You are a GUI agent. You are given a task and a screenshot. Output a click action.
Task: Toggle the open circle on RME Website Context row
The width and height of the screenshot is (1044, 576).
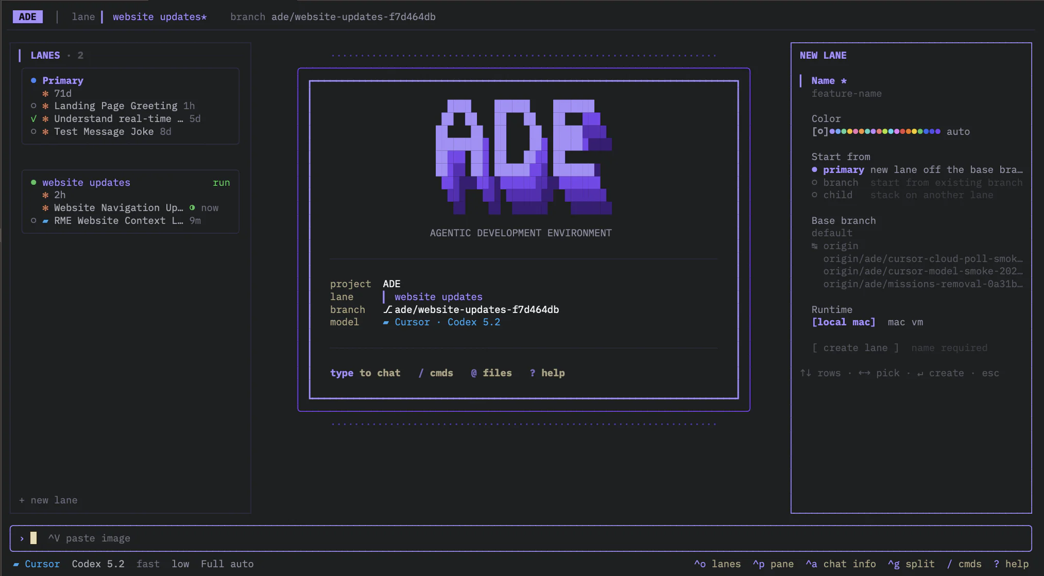point(33,221)
